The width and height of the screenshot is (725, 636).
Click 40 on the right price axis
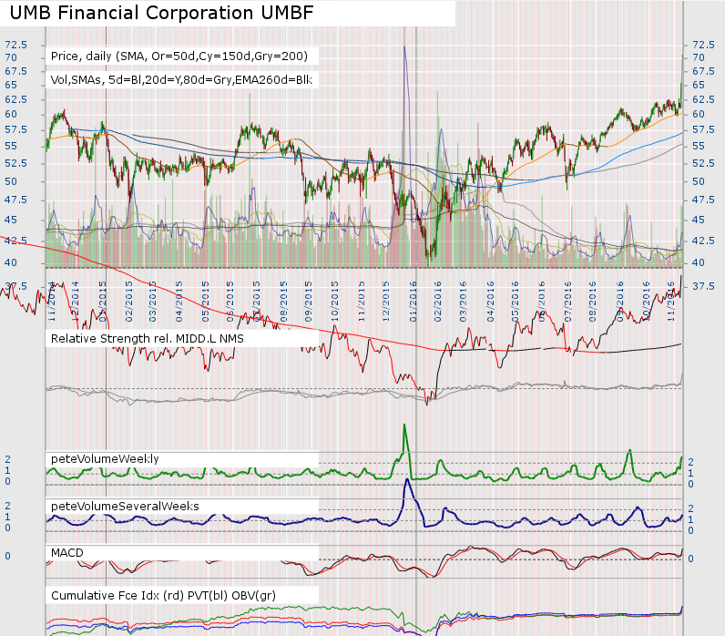(x=699, y=262)
